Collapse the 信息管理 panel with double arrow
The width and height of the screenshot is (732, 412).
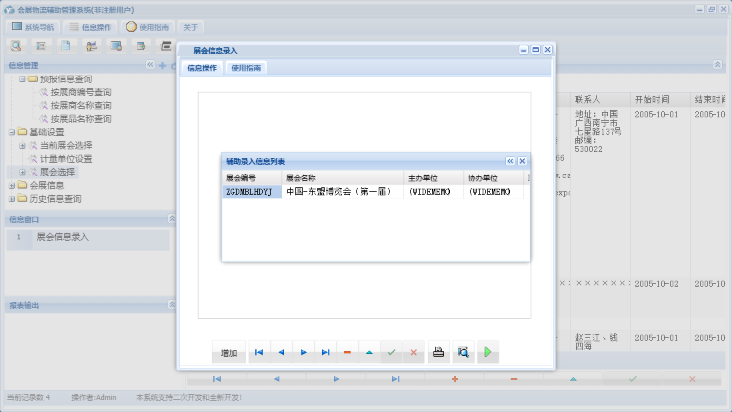(150, 65)
